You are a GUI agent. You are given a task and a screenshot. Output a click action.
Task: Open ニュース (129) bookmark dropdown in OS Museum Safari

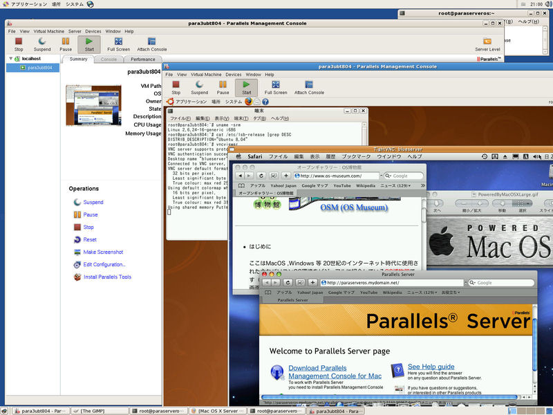[x=395, y=185]
